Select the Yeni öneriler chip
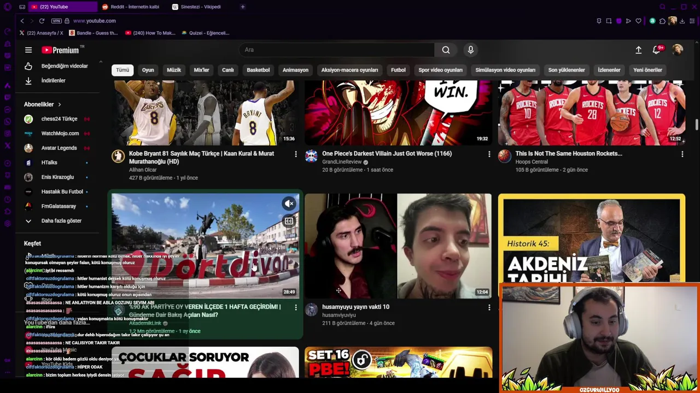The width and height of the screenshot is (700, 393). (x=647, y=70)
